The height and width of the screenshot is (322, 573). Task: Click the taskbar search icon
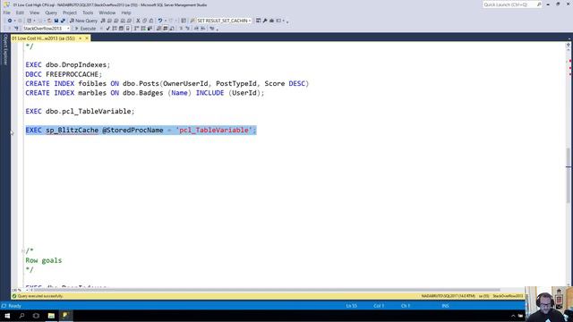[21, 316]
